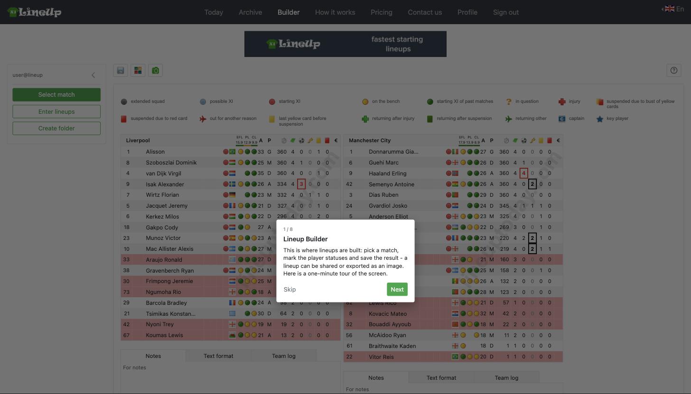
Task: Switch to Liverpool's Text format tab
Action: click(x=218, y=356)
